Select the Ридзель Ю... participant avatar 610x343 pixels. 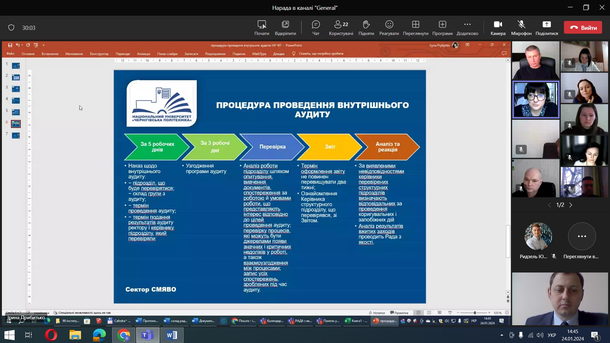tap(538, 236)
